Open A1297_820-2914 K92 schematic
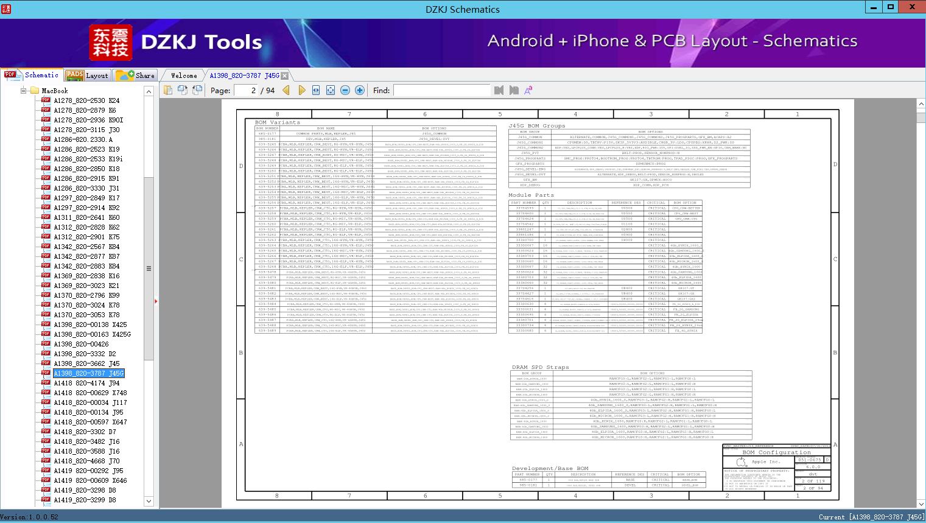 tap(86, 208)
